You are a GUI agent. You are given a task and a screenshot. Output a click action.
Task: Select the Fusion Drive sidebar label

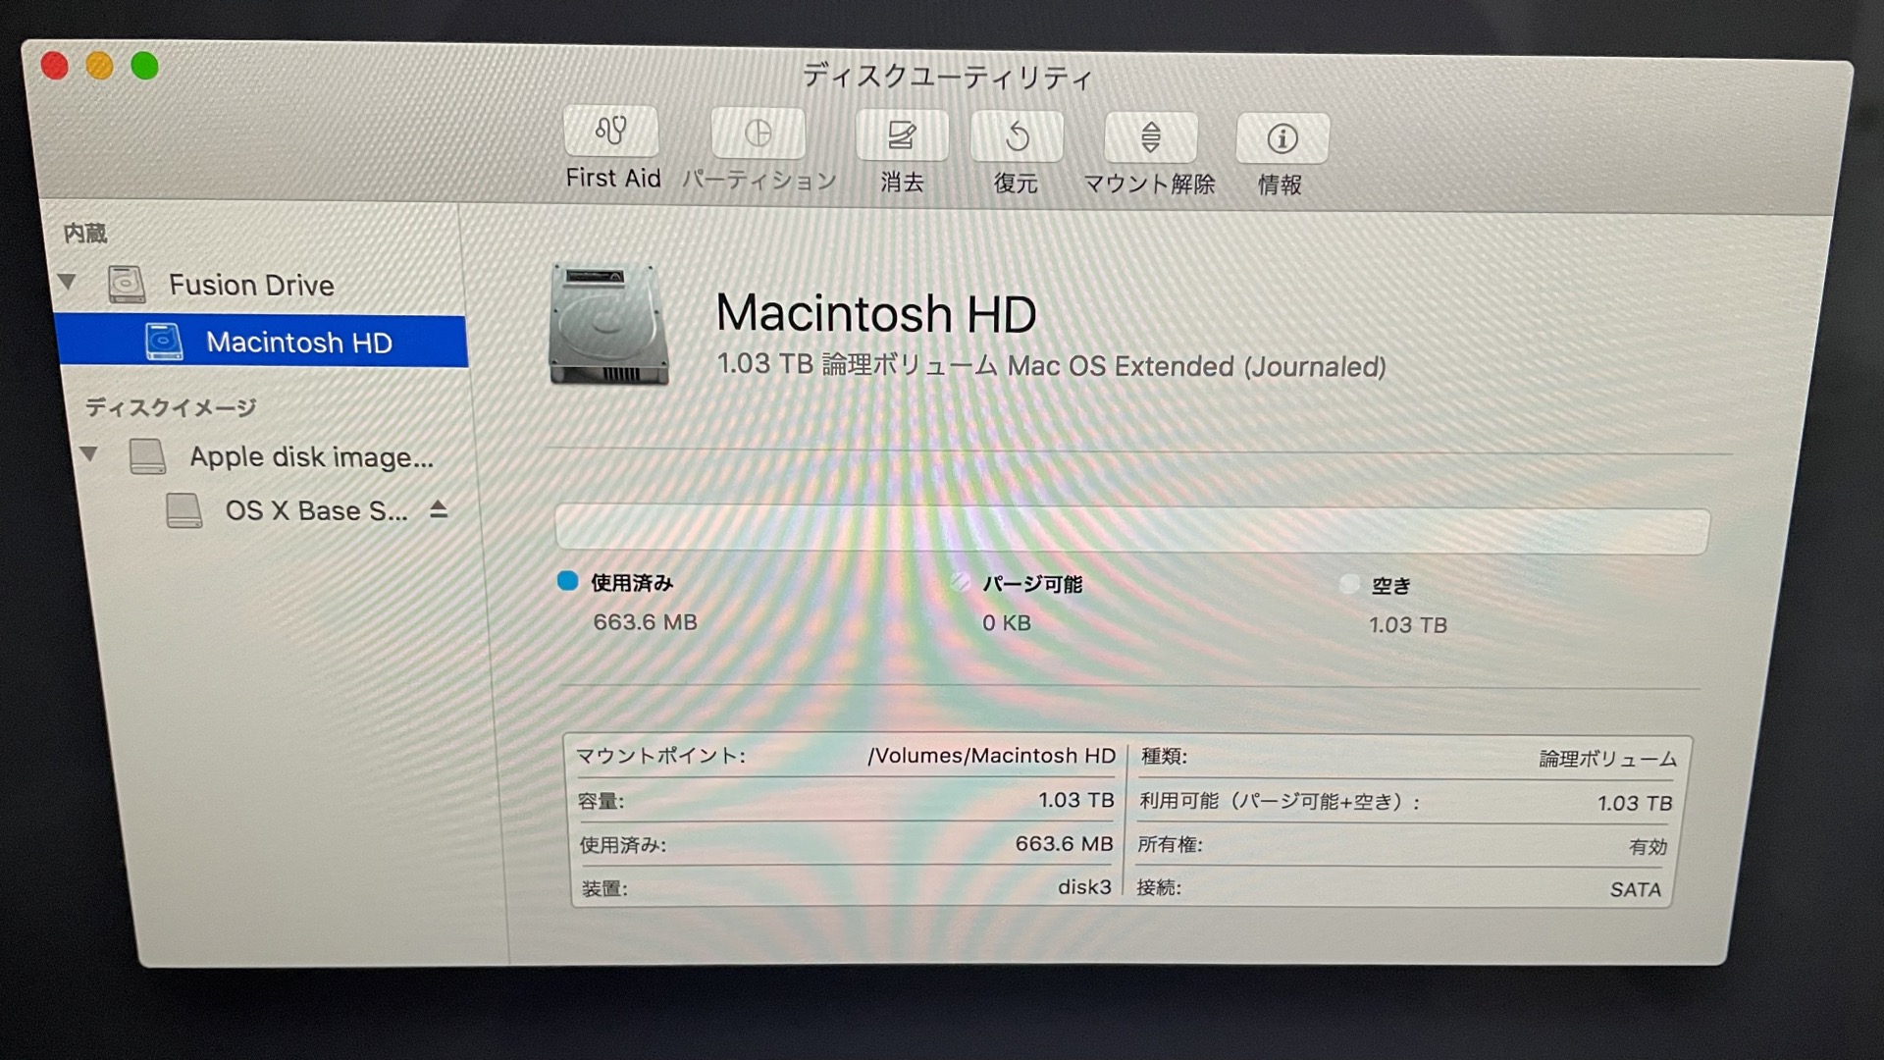coord(251,286)
